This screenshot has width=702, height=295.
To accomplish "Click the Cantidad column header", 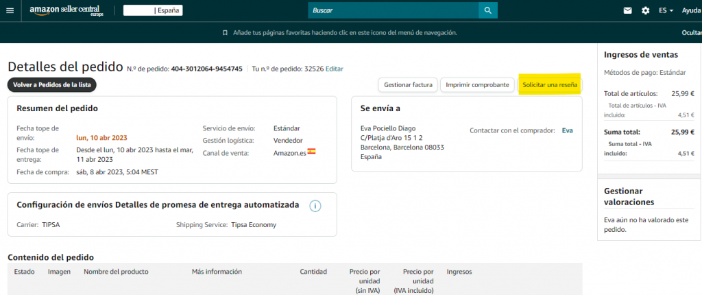I will point(313,272).
